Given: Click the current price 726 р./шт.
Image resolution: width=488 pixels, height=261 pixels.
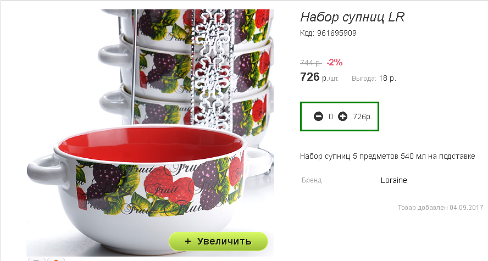Looking at the screenshot, I should [x=319, y=77].
